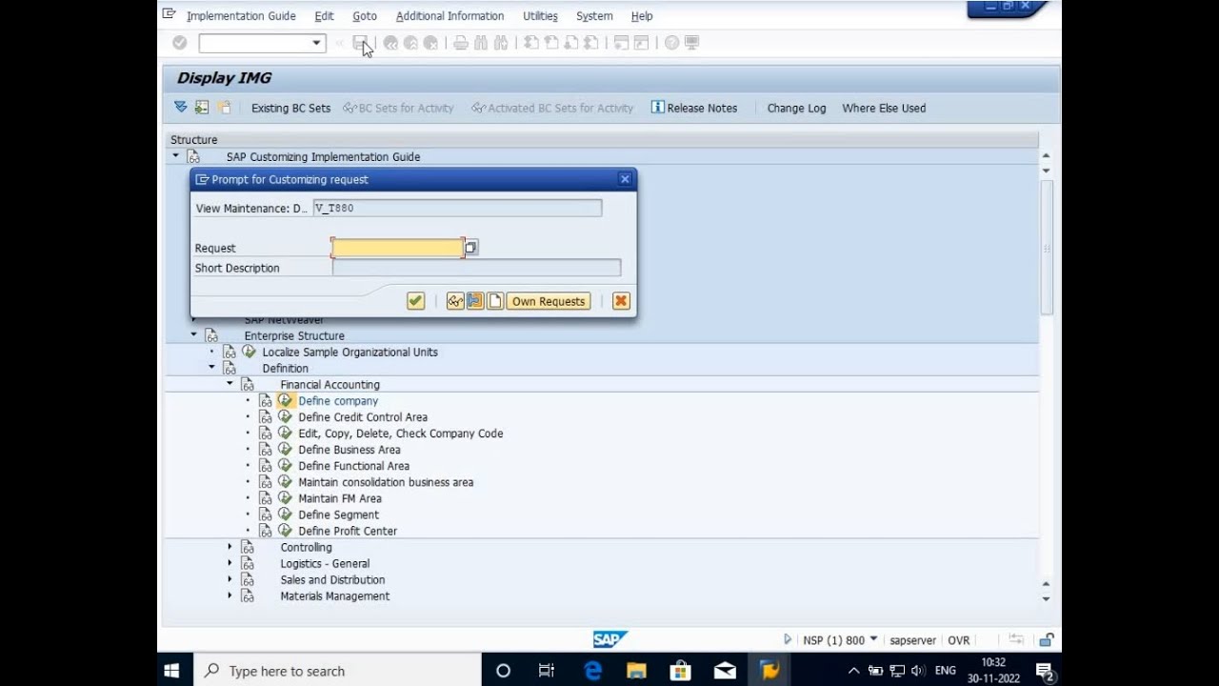Image resolution: width=1219 pixels, height=686 pixels.
Task: Click the Existing BC Sets button
Action: coord(290,108)
